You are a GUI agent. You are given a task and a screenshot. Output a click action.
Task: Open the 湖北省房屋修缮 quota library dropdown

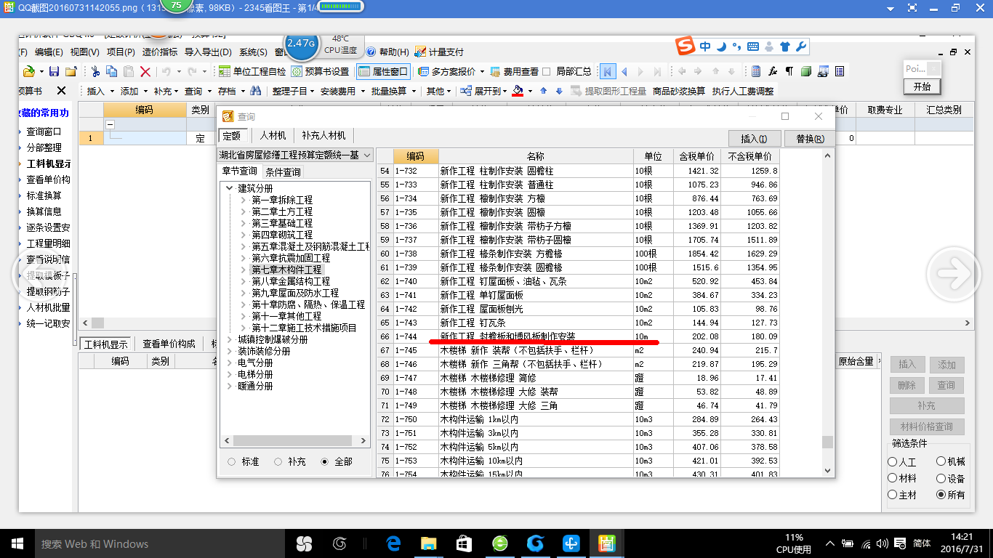tap(296, 155)
